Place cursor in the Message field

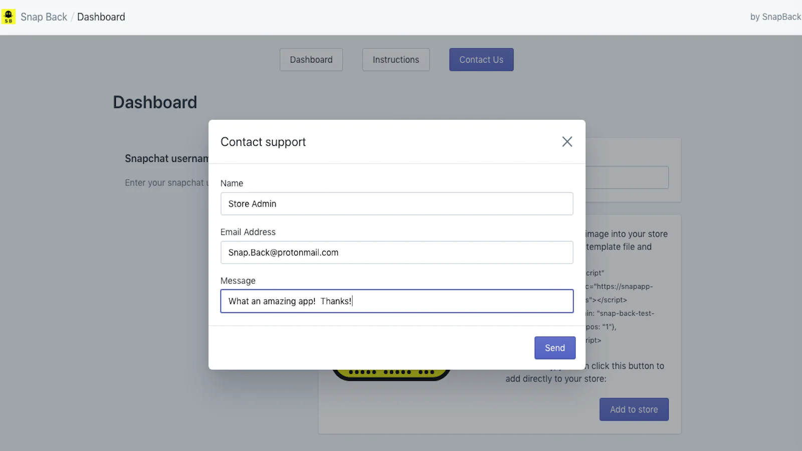[397, 301]
